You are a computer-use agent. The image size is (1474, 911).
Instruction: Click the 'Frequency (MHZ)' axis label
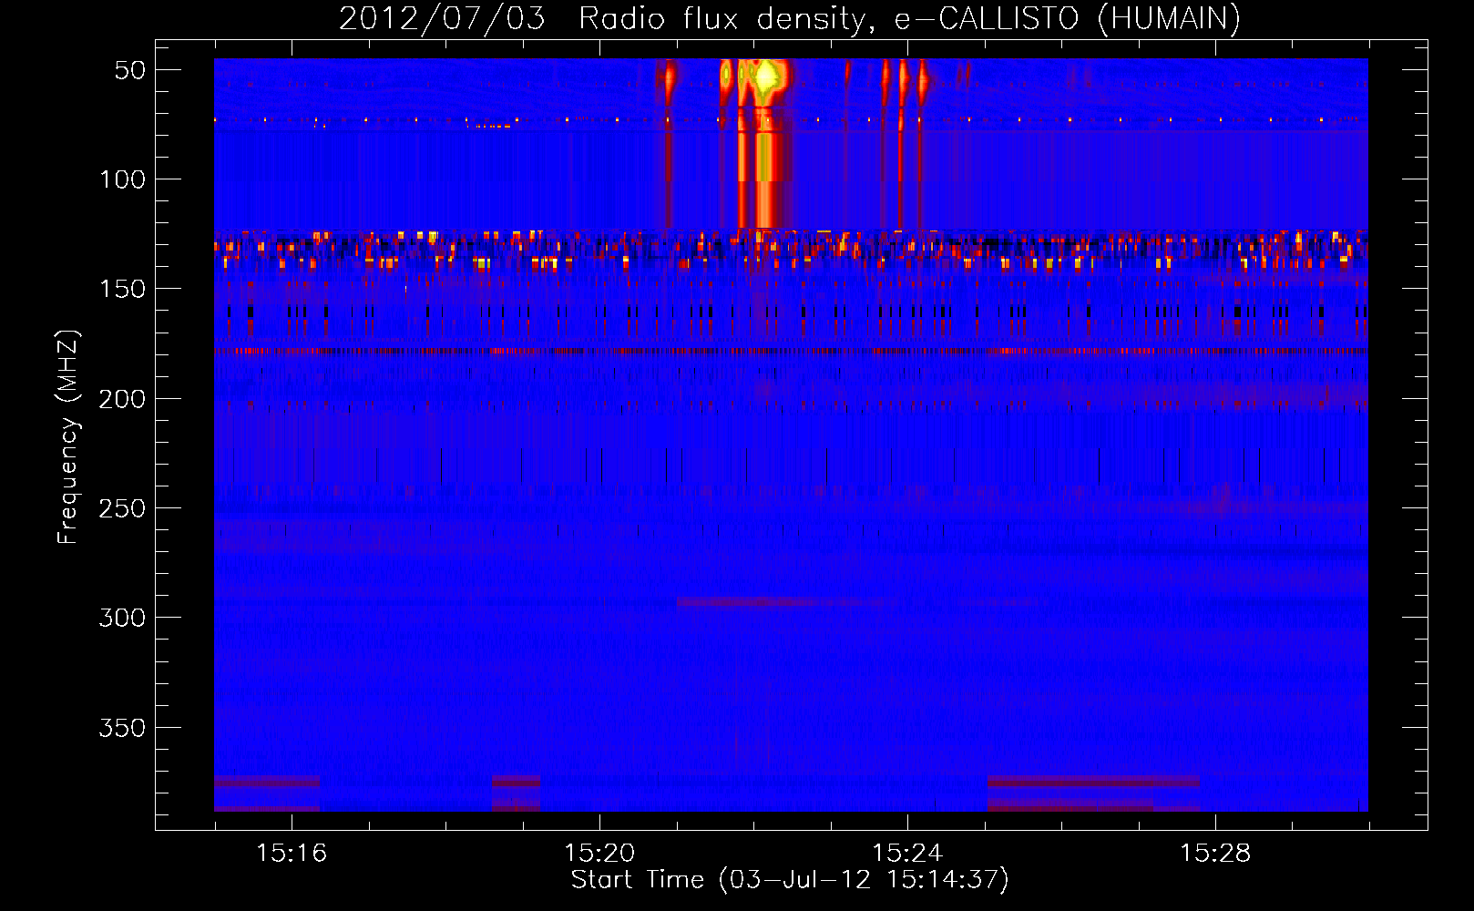click(68, 436)
